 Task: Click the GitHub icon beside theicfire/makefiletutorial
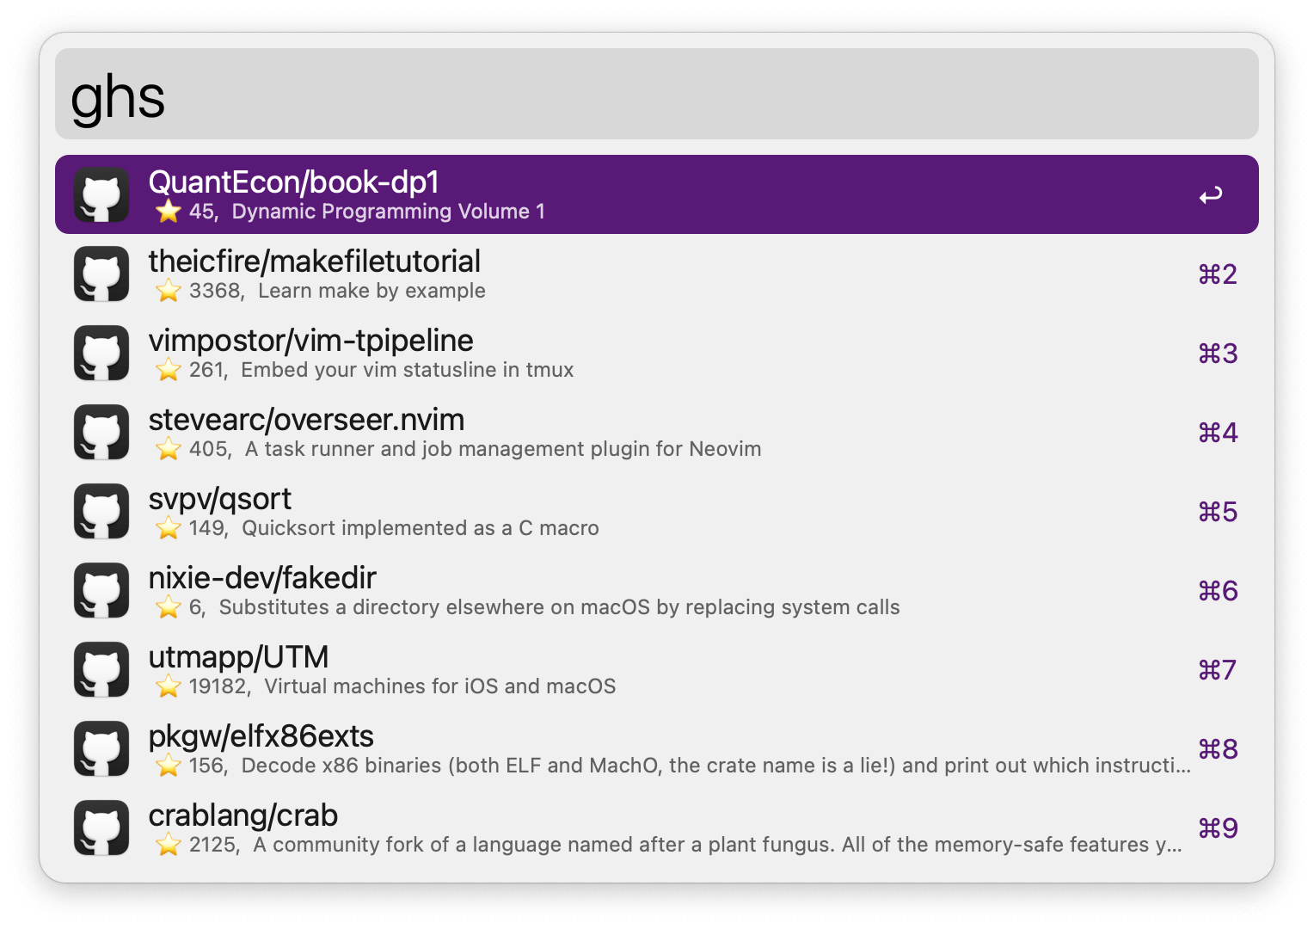pyautogui.click(x=101, y=274)
